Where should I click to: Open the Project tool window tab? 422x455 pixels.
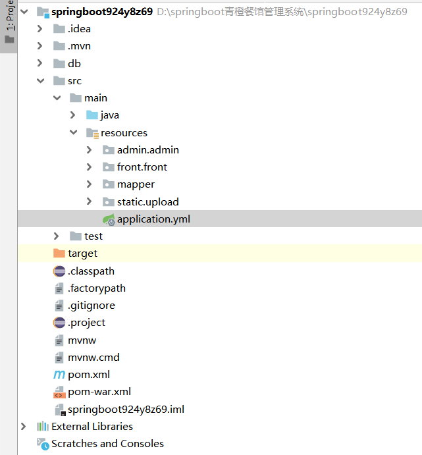[x=9, y=22]
